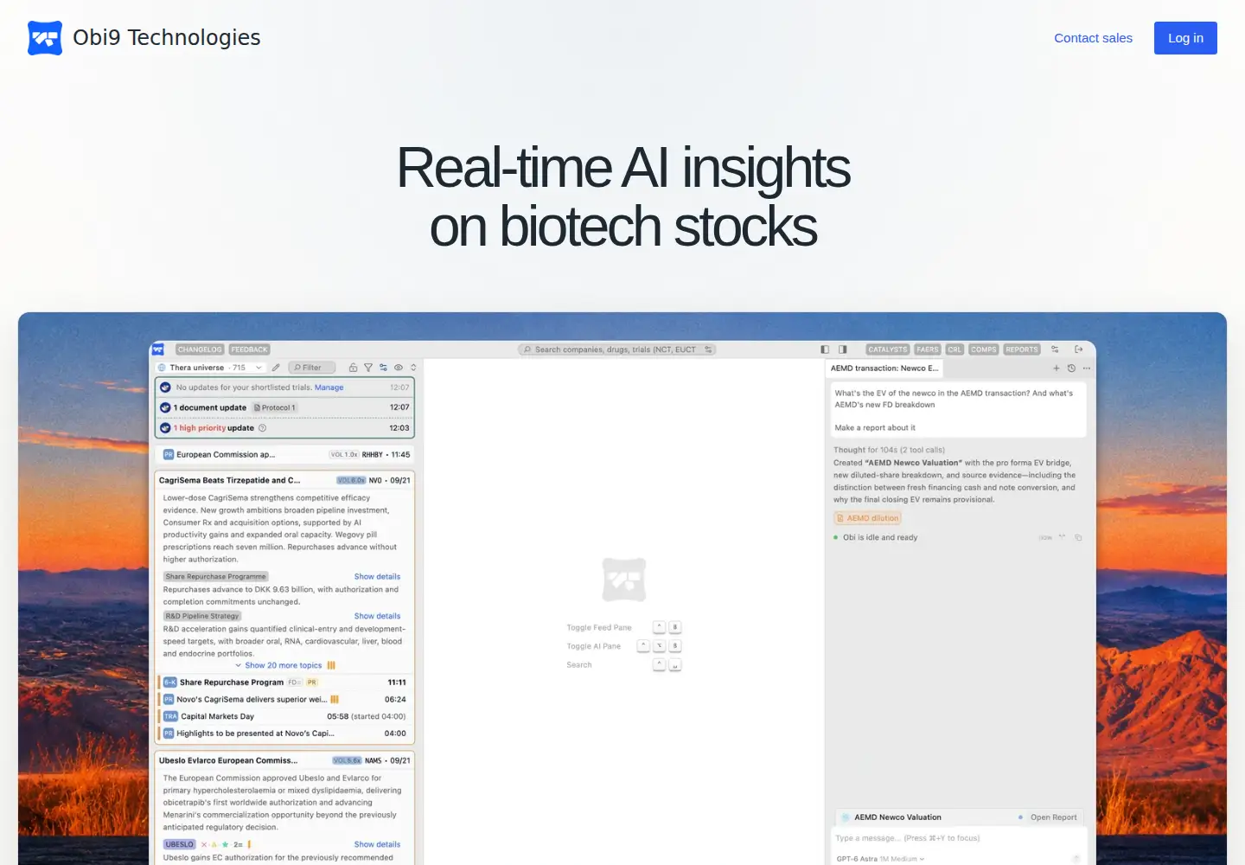Toggle the right AI pane icon

843,349
